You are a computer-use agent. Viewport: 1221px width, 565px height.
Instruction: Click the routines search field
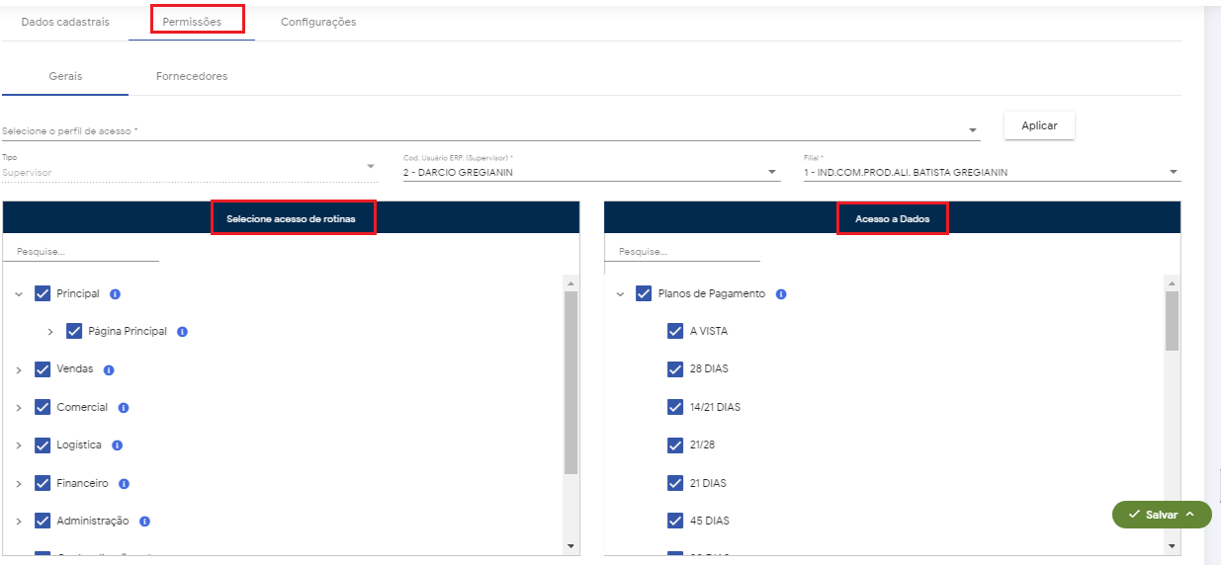click(81, 252)
